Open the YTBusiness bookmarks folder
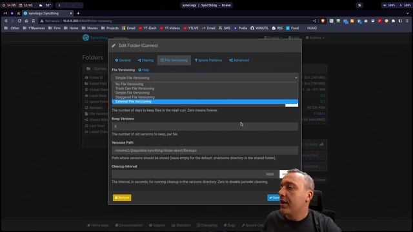 tap(34, 28)
